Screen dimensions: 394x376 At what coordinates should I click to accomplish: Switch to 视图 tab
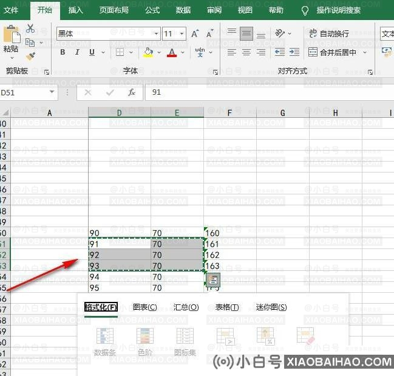click(245, 10)
